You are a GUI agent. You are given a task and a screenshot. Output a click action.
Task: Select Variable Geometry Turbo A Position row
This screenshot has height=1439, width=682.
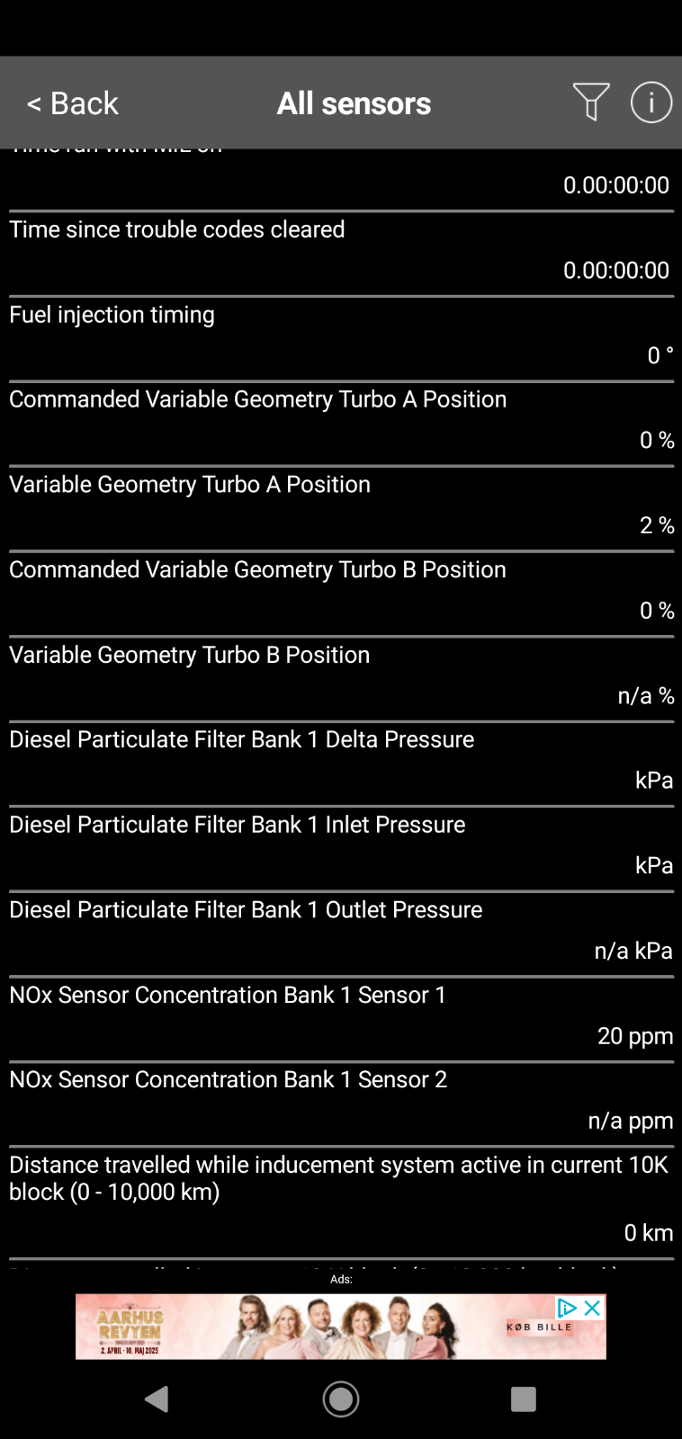tap(341, 509)
